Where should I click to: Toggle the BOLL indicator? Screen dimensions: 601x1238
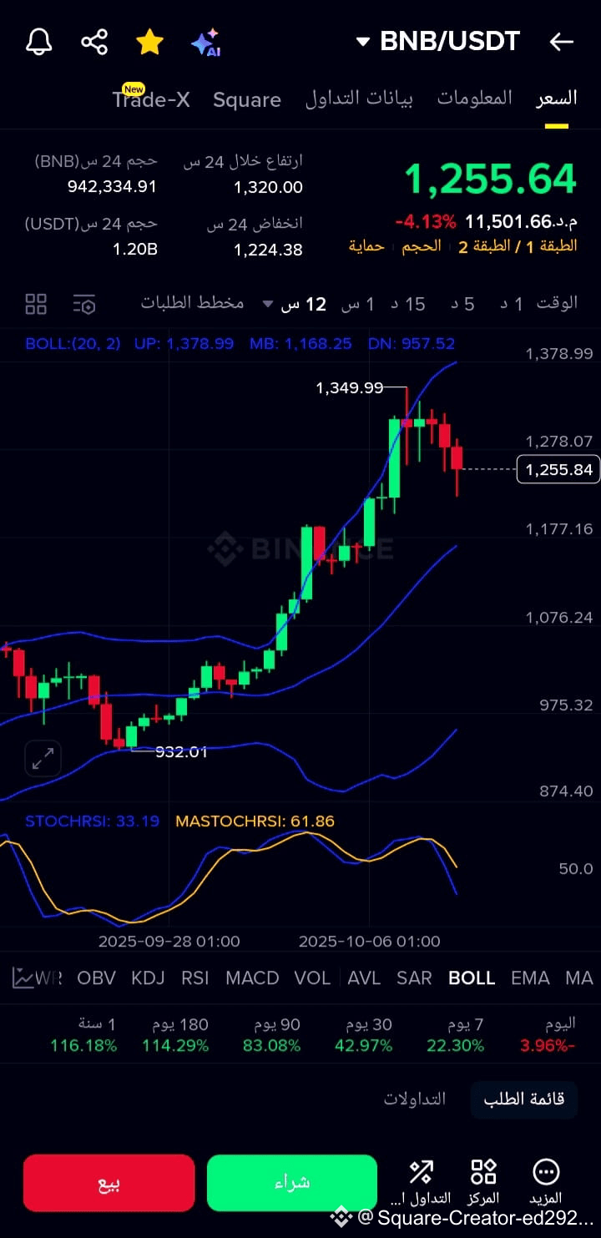click(x=472, y=978)
